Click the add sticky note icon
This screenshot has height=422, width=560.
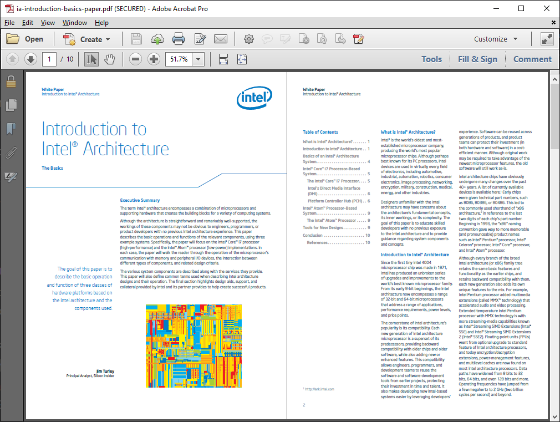tap(267, 39)
